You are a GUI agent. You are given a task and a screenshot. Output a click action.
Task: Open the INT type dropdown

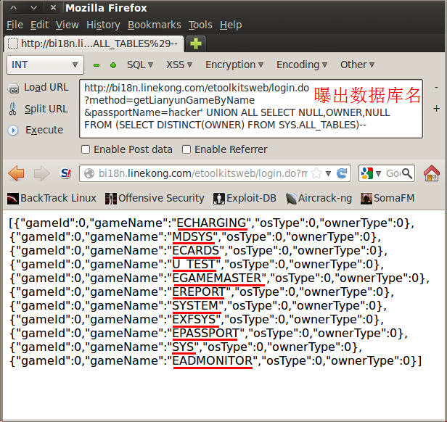point(45,65)
